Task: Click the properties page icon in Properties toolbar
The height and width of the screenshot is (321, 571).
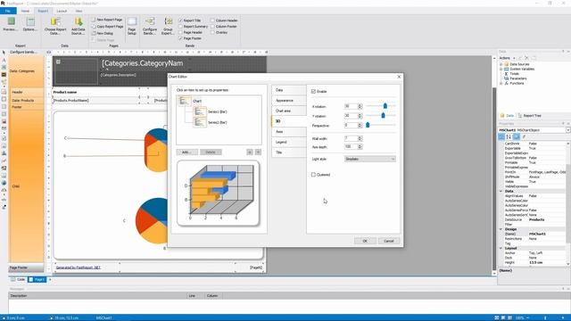Action: point(517,136)
